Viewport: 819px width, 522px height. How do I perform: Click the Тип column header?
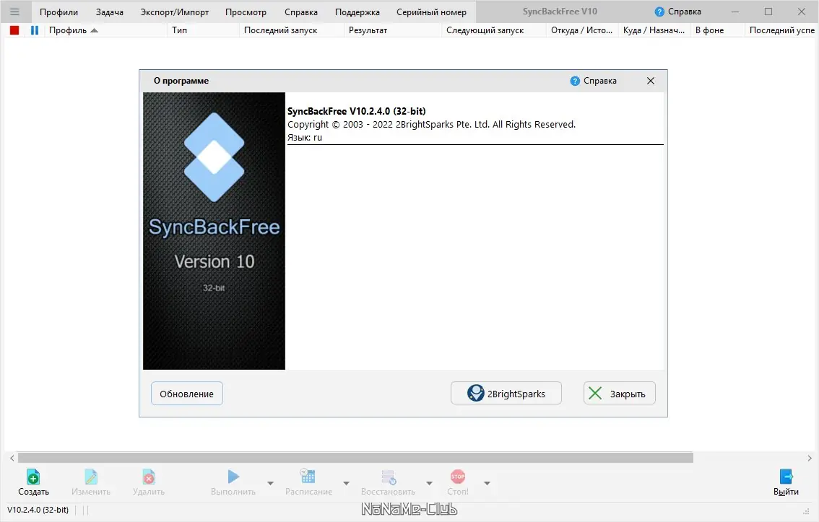tap(204, 30)
